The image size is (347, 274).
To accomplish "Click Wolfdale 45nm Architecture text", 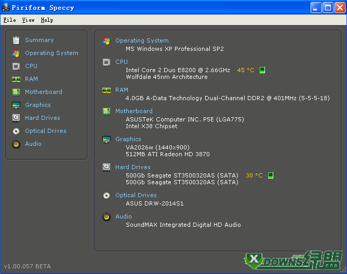I will [x=167, y=77].
